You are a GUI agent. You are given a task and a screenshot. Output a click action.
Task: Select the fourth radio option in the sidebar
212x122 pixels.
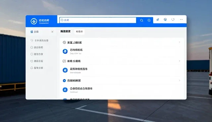(x=32, y=61)
